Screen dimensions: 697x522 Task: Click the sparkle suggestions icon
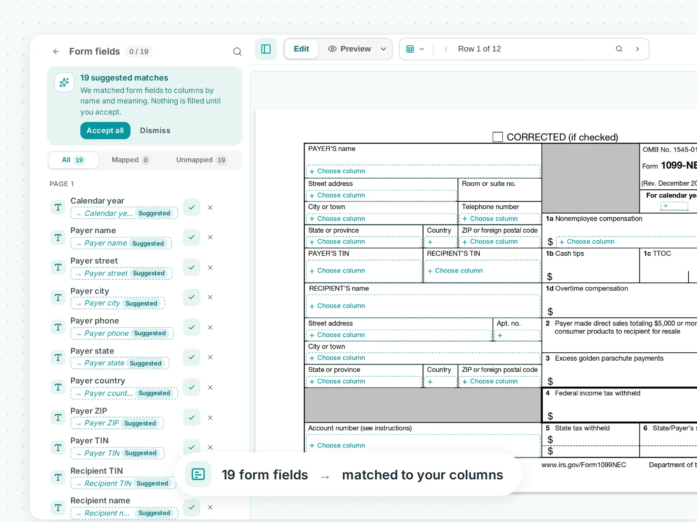click(64, 82)
